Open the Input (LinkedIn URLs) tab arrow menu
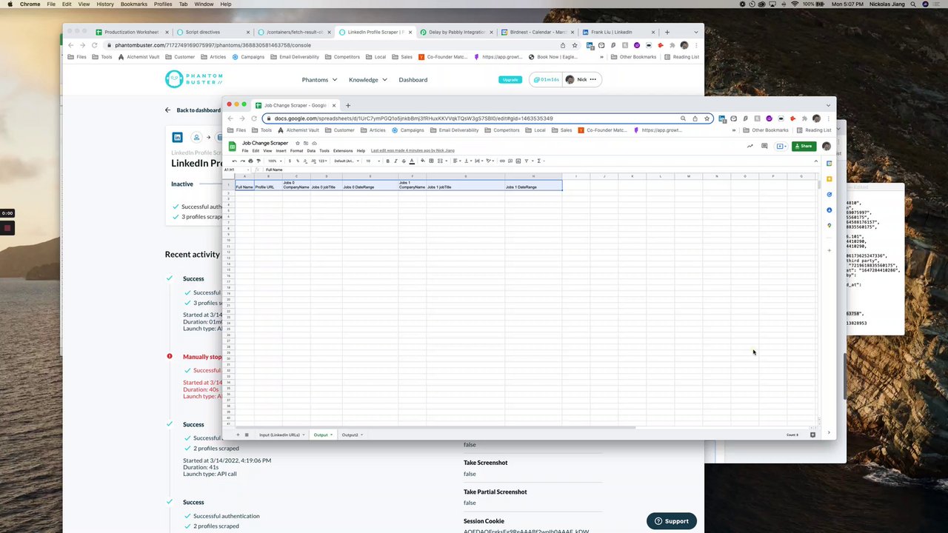Screen dimensions: 948x533 304,435
